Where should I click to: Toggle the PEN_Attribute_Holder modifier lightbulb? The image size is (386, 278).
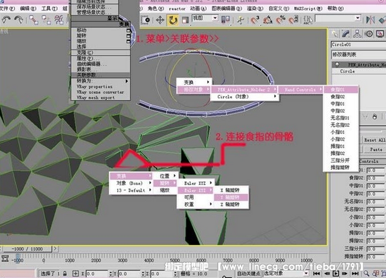[x=337, y=64]
